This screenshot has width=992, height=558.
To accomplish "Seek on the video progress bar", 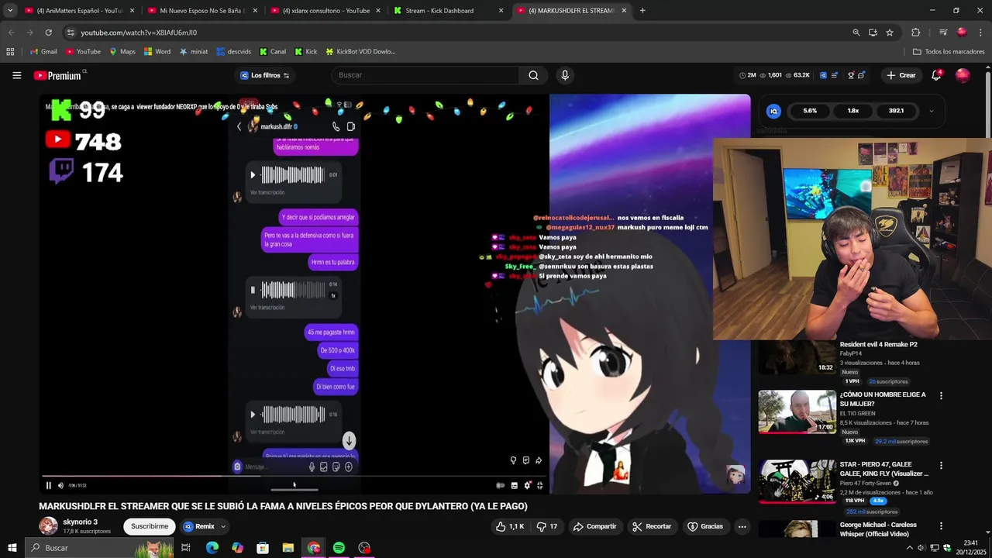I will [294, 477].
